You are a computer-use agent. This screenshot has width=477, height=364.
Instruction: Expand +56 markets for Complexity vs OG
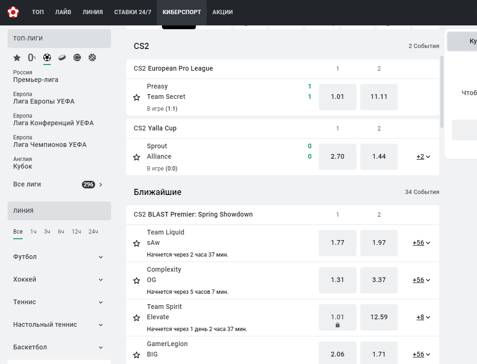pyautogui.click(x=421, y=280)
